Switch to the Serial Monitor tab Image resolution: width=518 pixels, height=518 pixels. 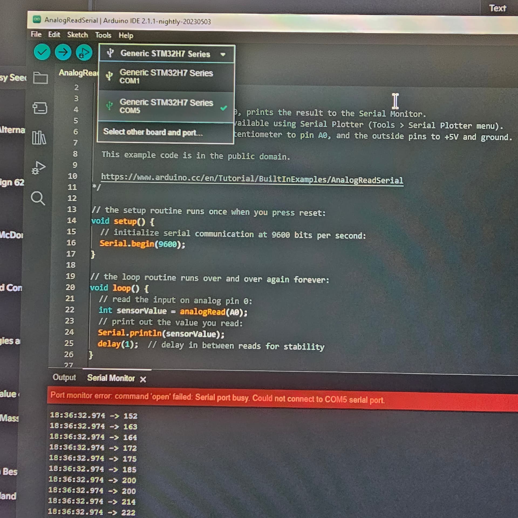[111, 378]
